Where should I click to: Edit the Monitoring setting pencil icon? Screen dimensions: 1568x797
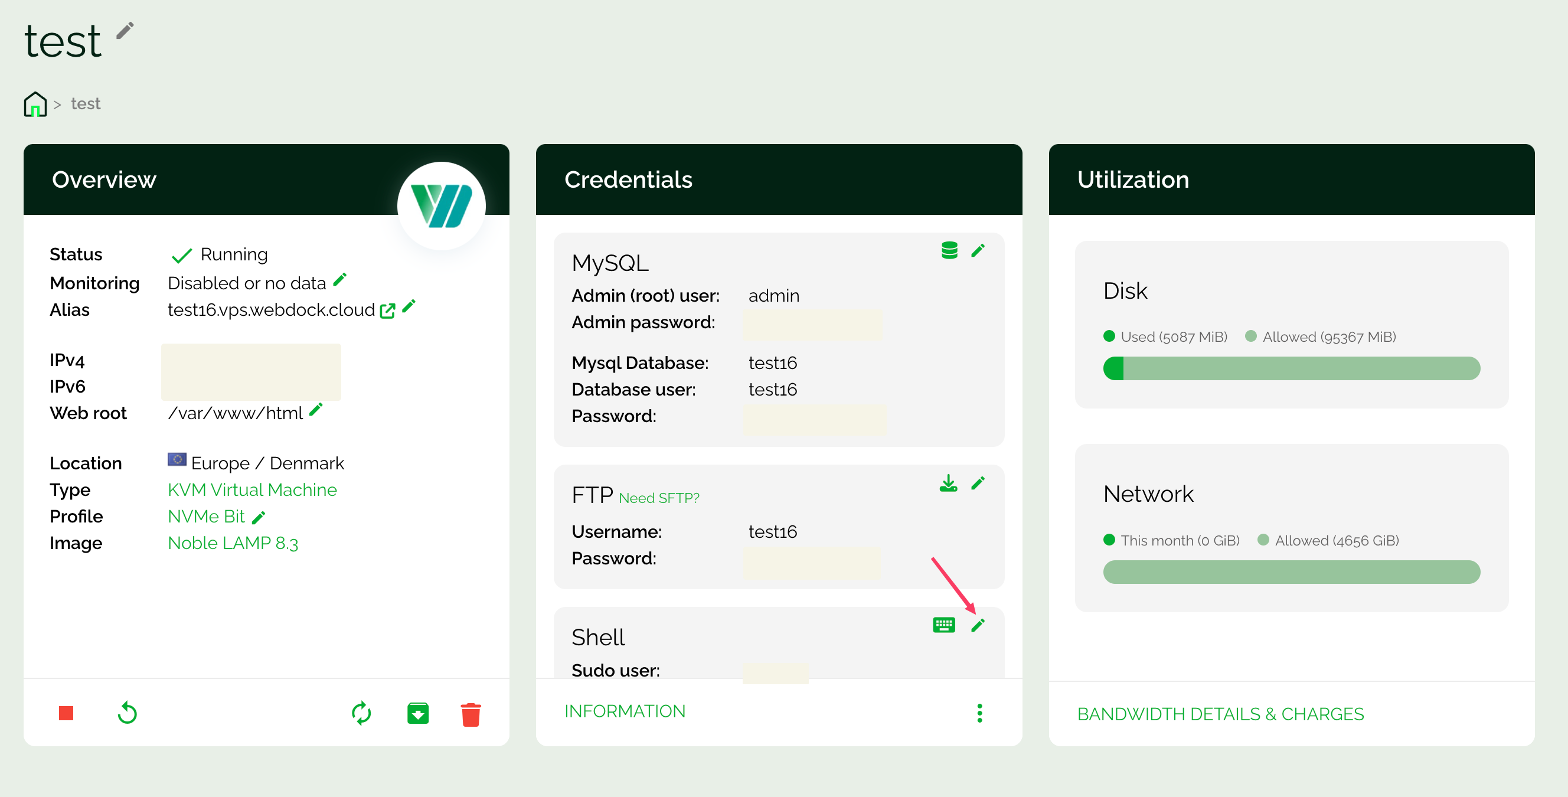[340, 279]
